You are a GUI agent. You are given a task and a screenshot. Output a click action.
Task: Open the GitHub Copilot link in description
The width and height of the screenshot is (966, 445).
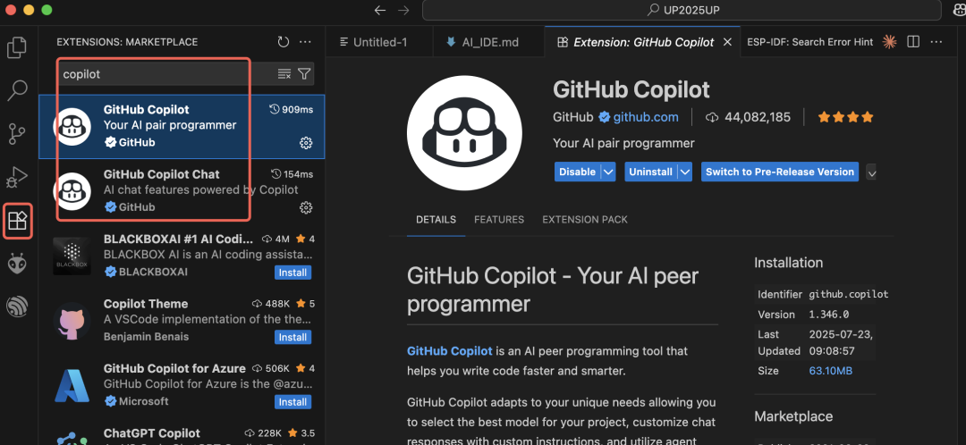[450, 351]
